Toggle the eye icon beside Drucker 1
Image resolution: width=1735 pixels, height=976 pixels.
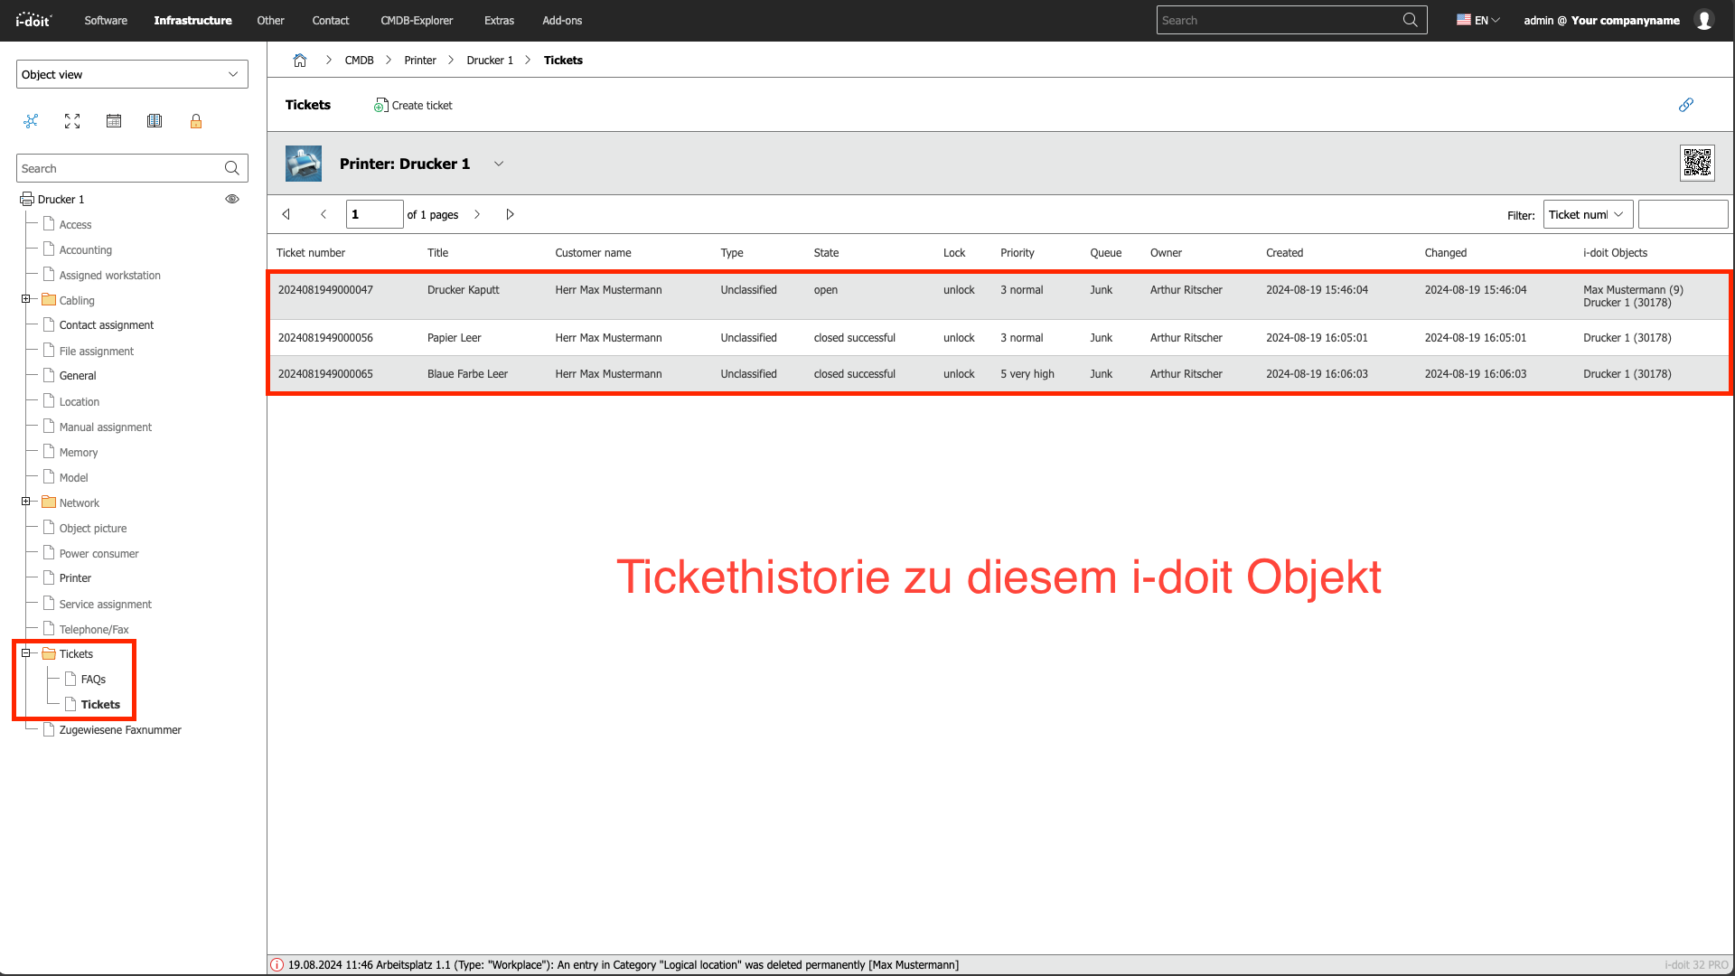(x=232, y=199)
